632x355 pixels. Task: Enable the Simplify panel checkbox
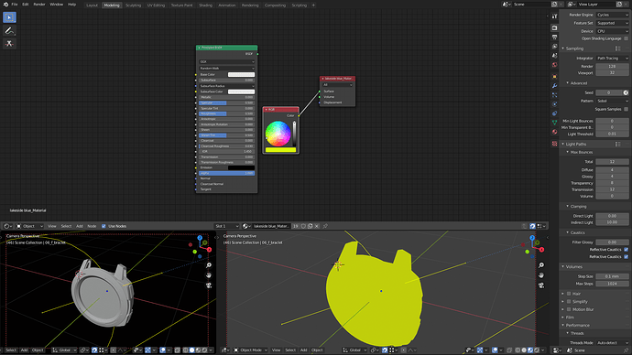(x=569, y=301)
